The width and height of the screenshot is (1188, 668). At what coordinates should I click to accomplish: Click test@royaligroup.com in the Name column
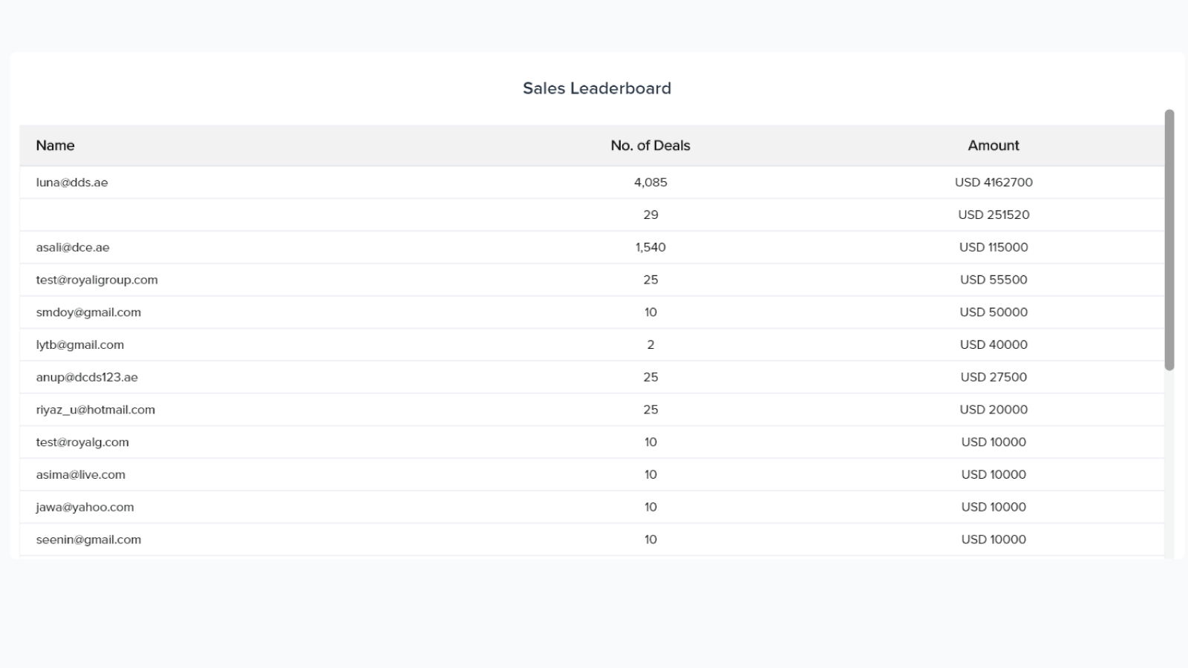97,280
